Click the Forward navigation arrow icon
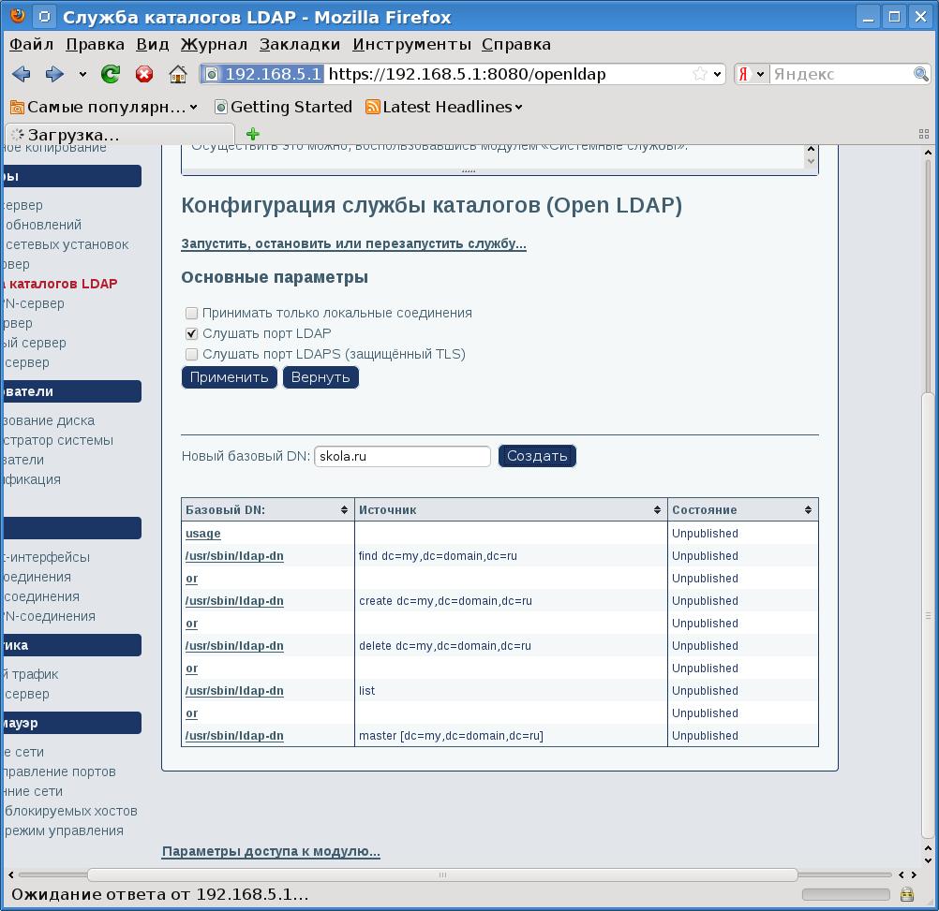 53,74
